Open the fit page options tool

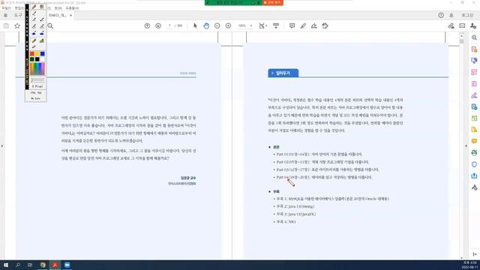[x=262, y=26]
